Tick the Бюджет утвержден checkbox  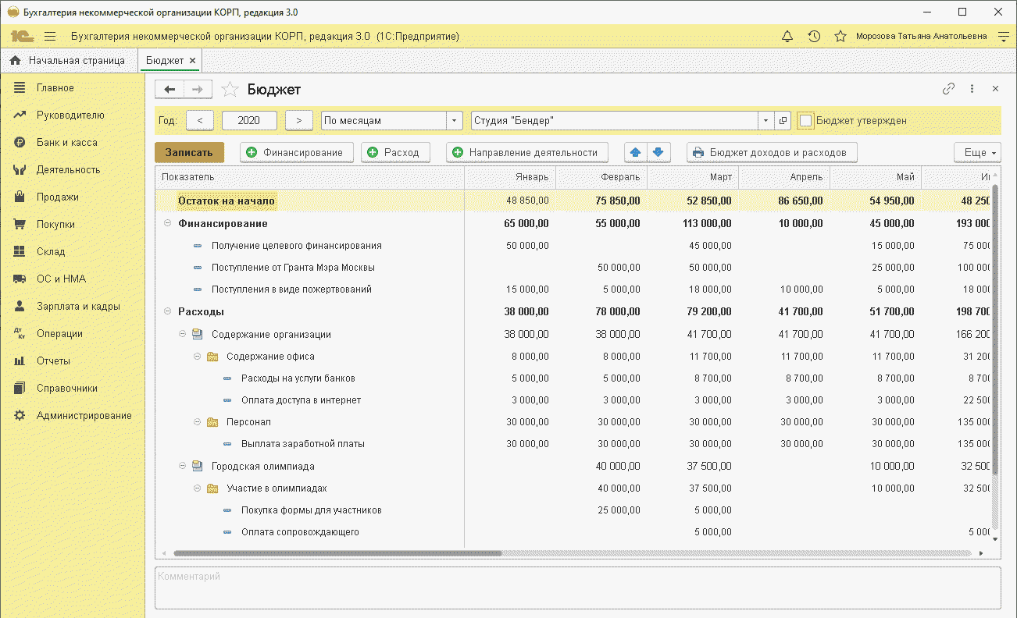click(806, 121)
